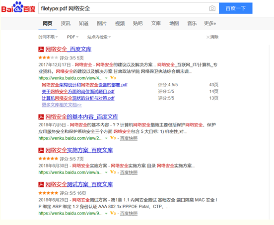274x225 pixels.
Task: Click the 43页 page count
Action: [x=214, y=85]
